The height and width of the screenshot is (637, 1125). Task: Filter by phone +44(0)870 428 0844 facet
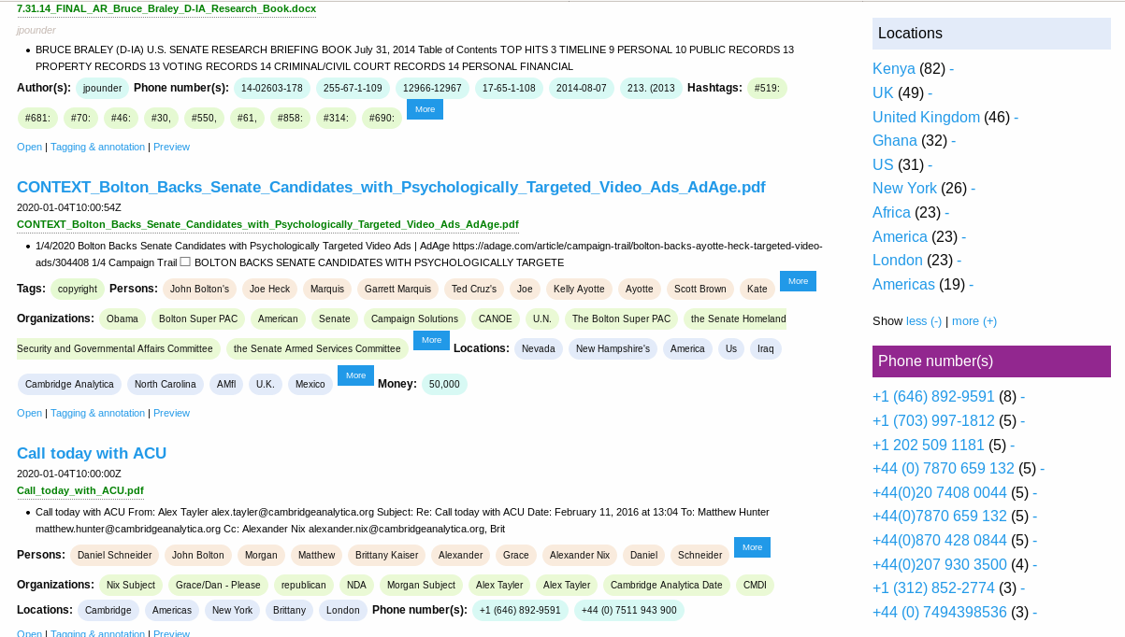(940, 541)
